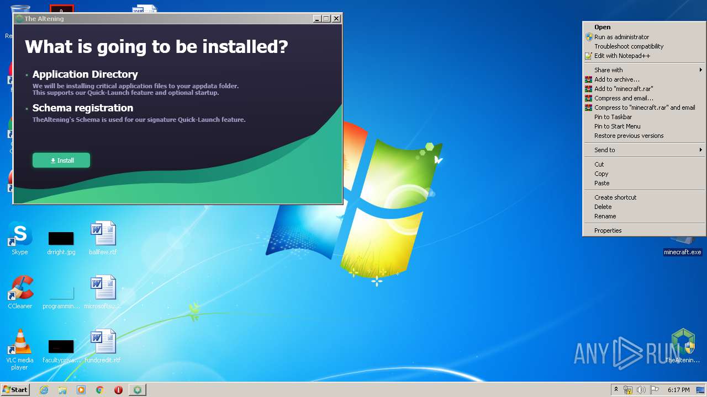Choose Run as administrator
This screenshot has height=397, width=707.
click(x=644, y=37)
